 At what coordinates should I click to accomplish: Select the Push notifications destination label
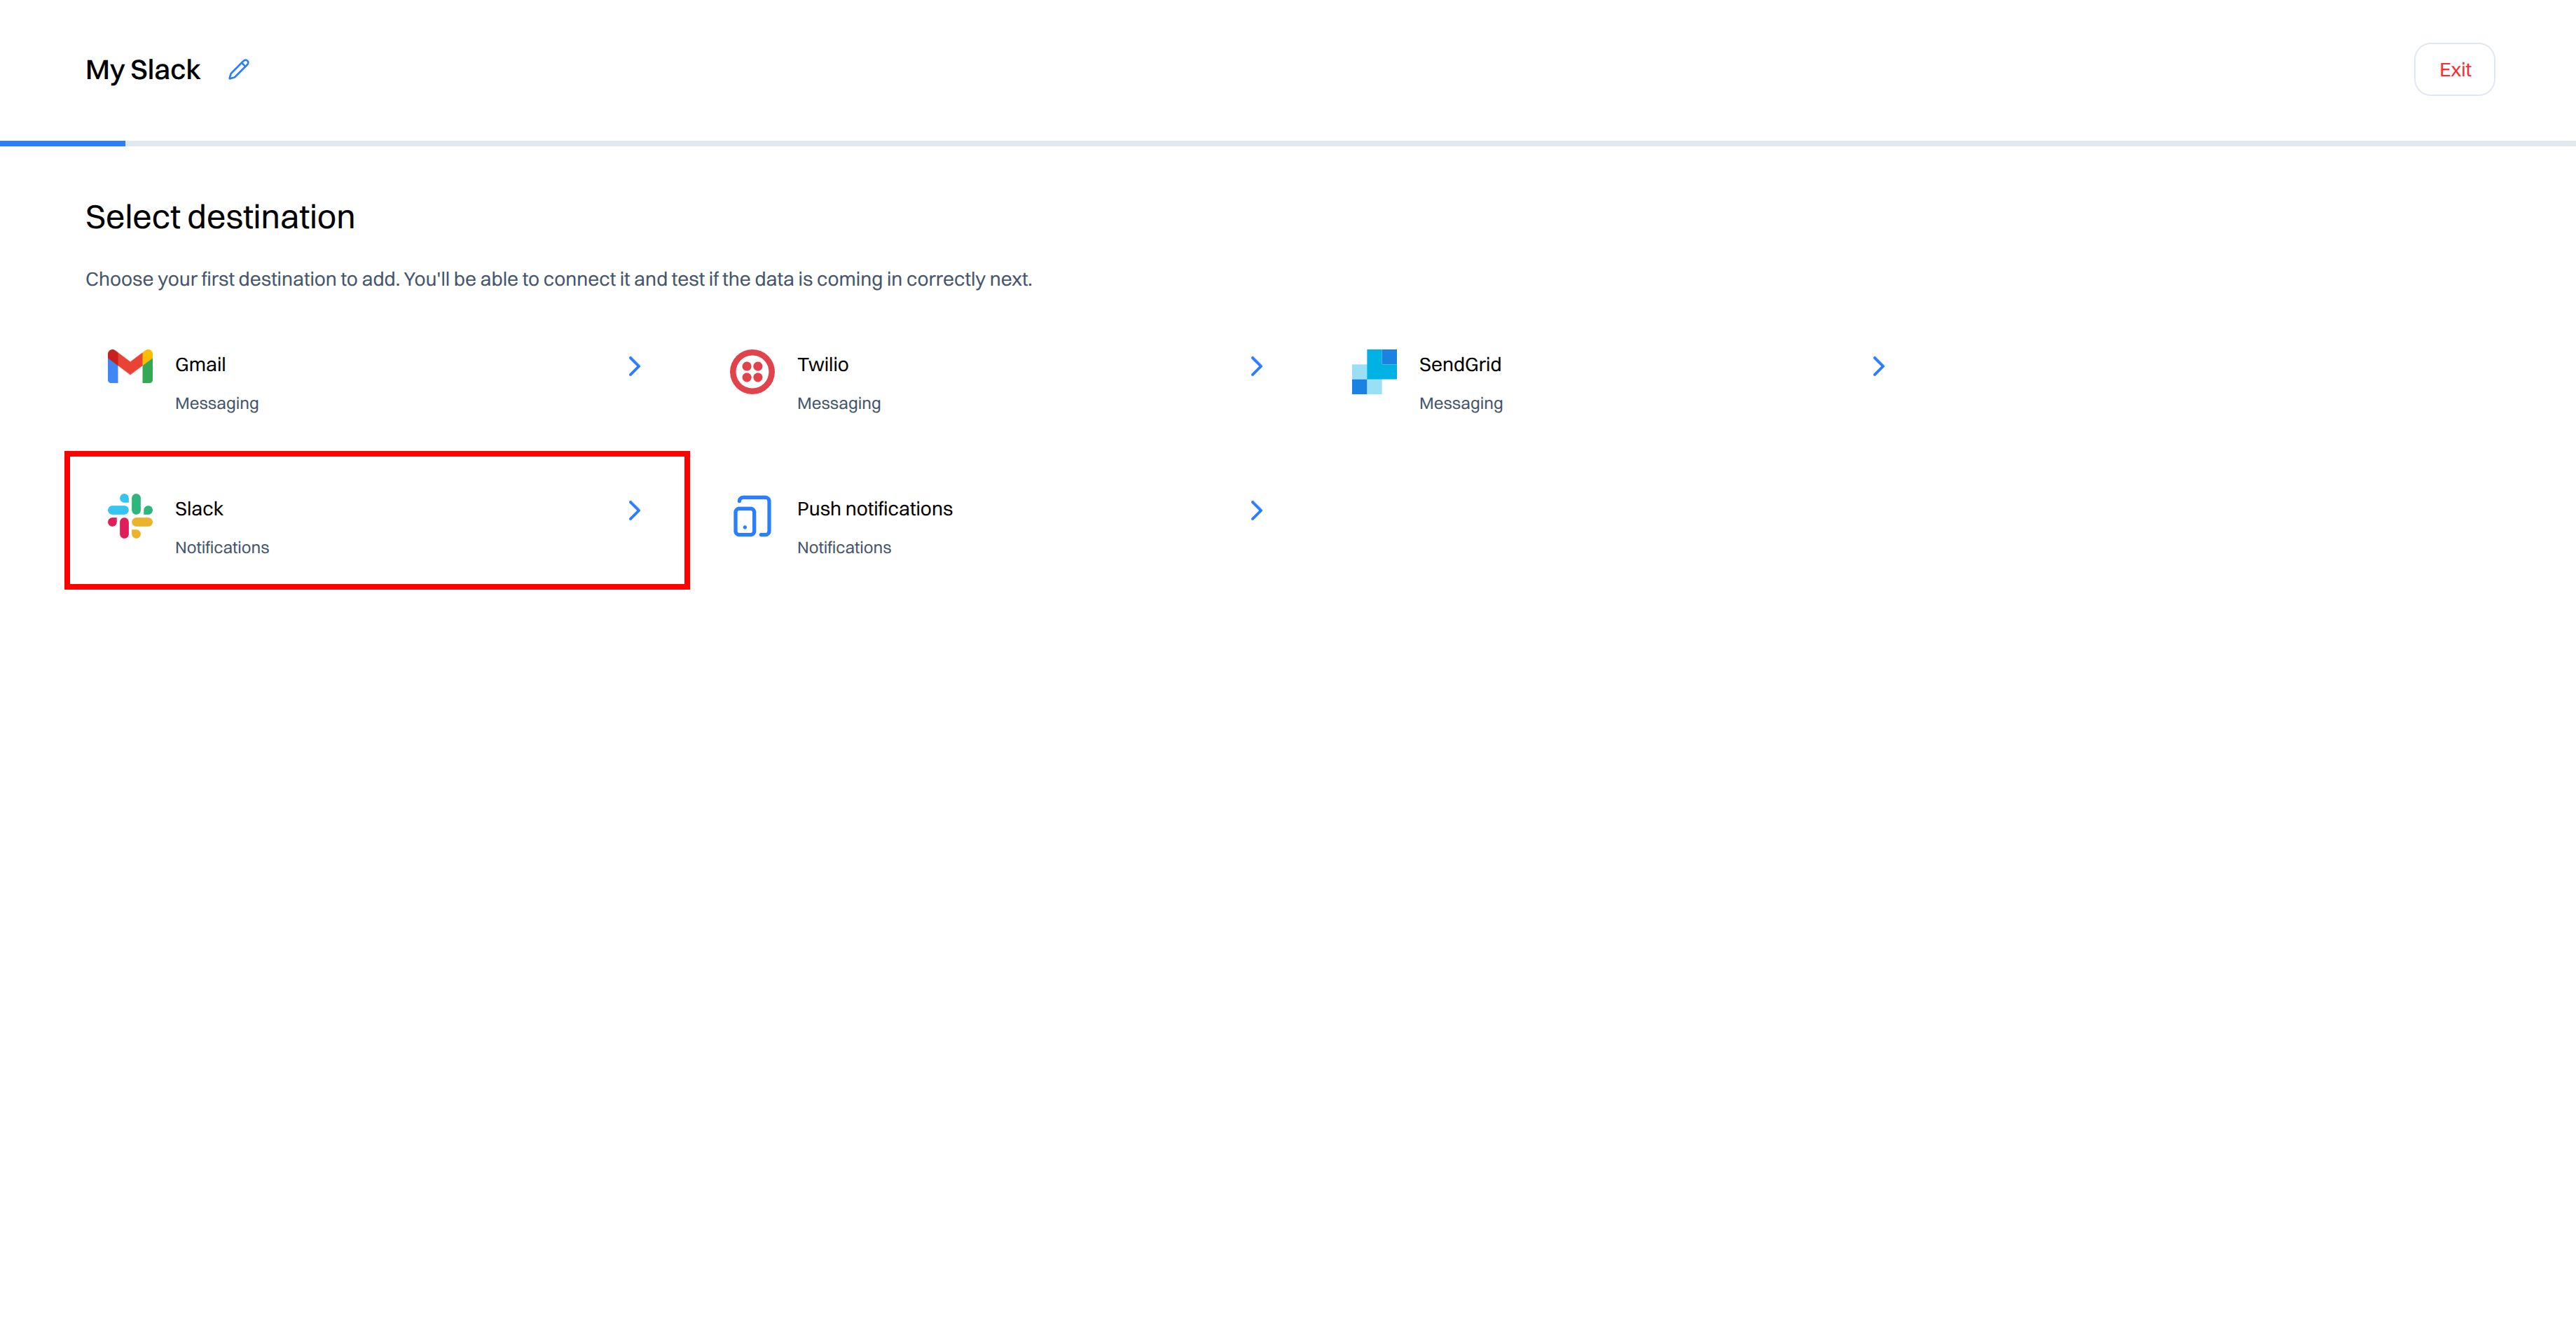point(875,508)
